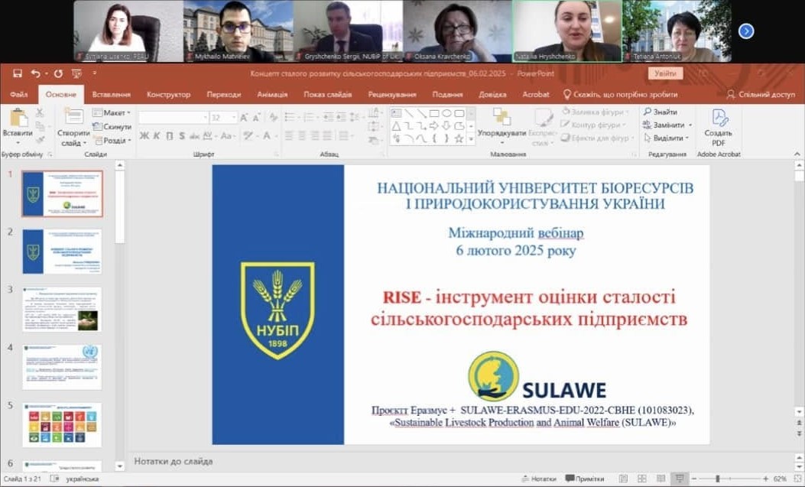Zoom in with the plus button
The width and height of the screenshot is (805, 487).
pyautogui.click(x=765, y=479)
